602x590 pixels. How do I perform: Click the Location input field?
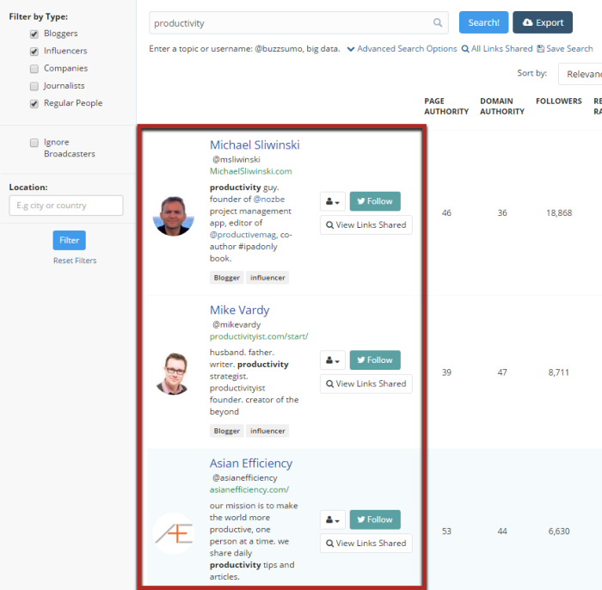pyautogui.click(x=66, y=206)
